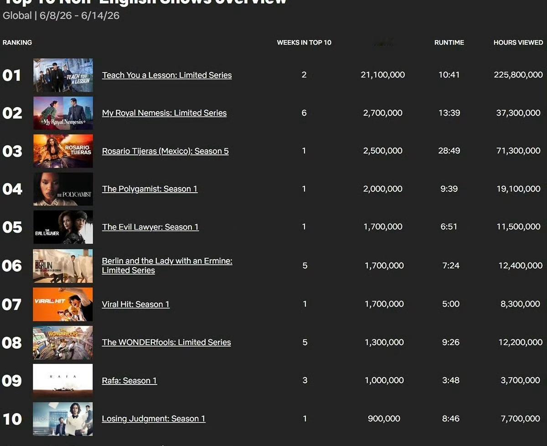The height and width of the screenshot is (446, 547).
Task: Open Berlin and the Lady with an Ermine link
Action: [167, 266]
